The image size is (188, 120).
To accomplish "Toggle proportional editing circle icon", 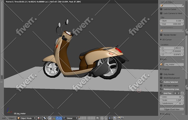I will 102,118.
